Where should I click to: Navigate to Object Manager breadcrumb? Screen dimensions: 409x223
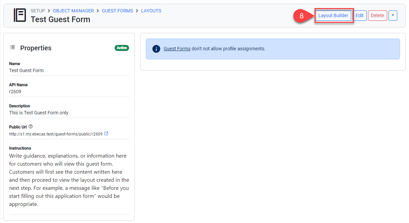(73, 11)
